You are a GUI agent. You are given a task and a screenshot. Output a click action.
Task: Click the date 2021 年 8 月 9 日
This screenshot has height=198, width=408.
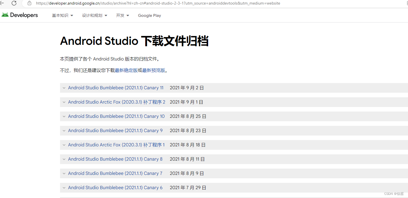[187, 173]
